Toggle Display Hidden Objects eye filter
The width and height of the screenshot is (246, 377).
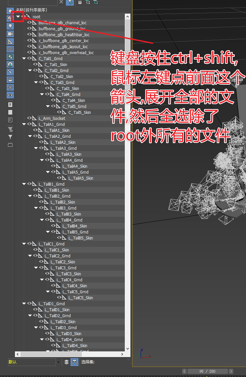[x=10, y=95]
